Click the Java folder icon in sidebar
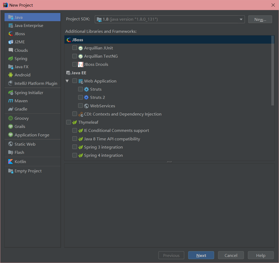The image size is (279, 263). pyautogui.click(x=11, y=17)
